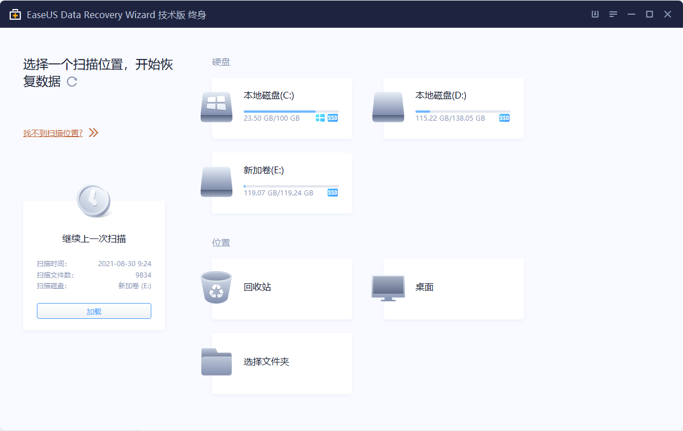Select the 选择文件夹 label
Viewport: 683px width, 431px height.
pos(266,362)
